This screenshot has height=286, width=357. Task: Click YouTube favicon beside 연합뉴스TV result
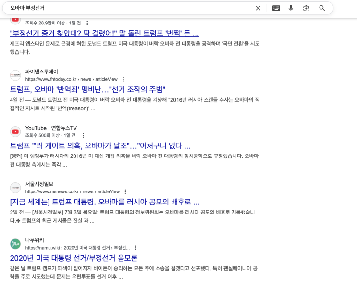(15, 131)
